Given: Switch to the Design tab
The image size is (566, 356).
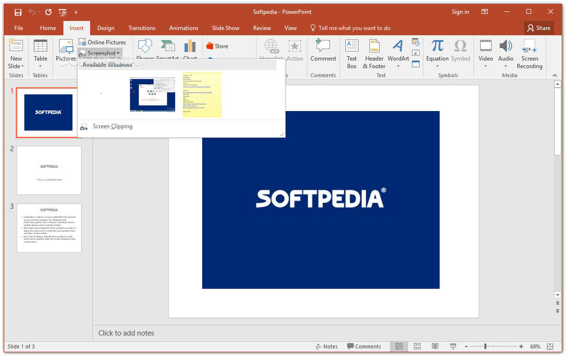Looking at the screenshot, I should click(x=106, y=28).
